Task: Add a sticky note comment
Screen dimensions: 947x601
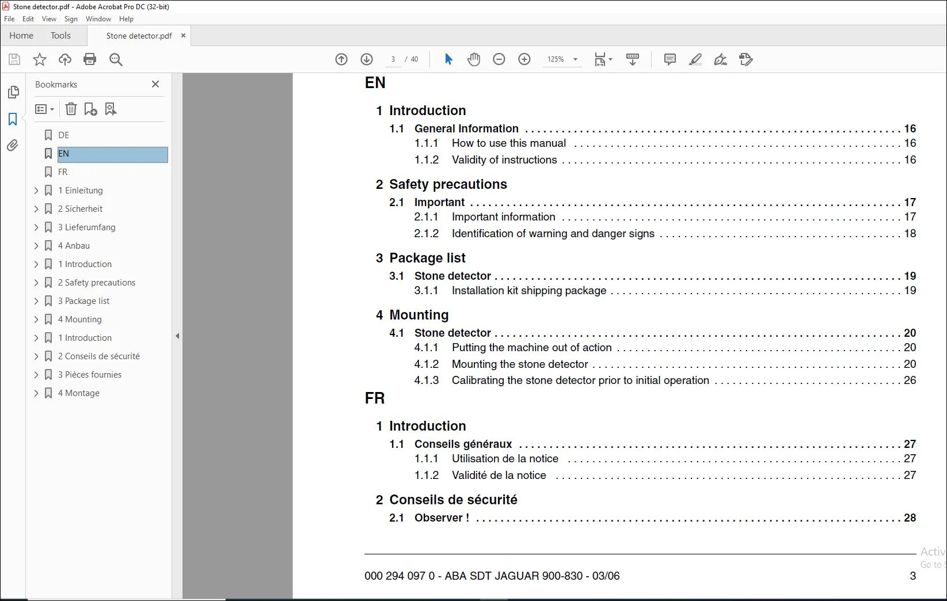Action: pyautogui.click(x=670, y=59)
